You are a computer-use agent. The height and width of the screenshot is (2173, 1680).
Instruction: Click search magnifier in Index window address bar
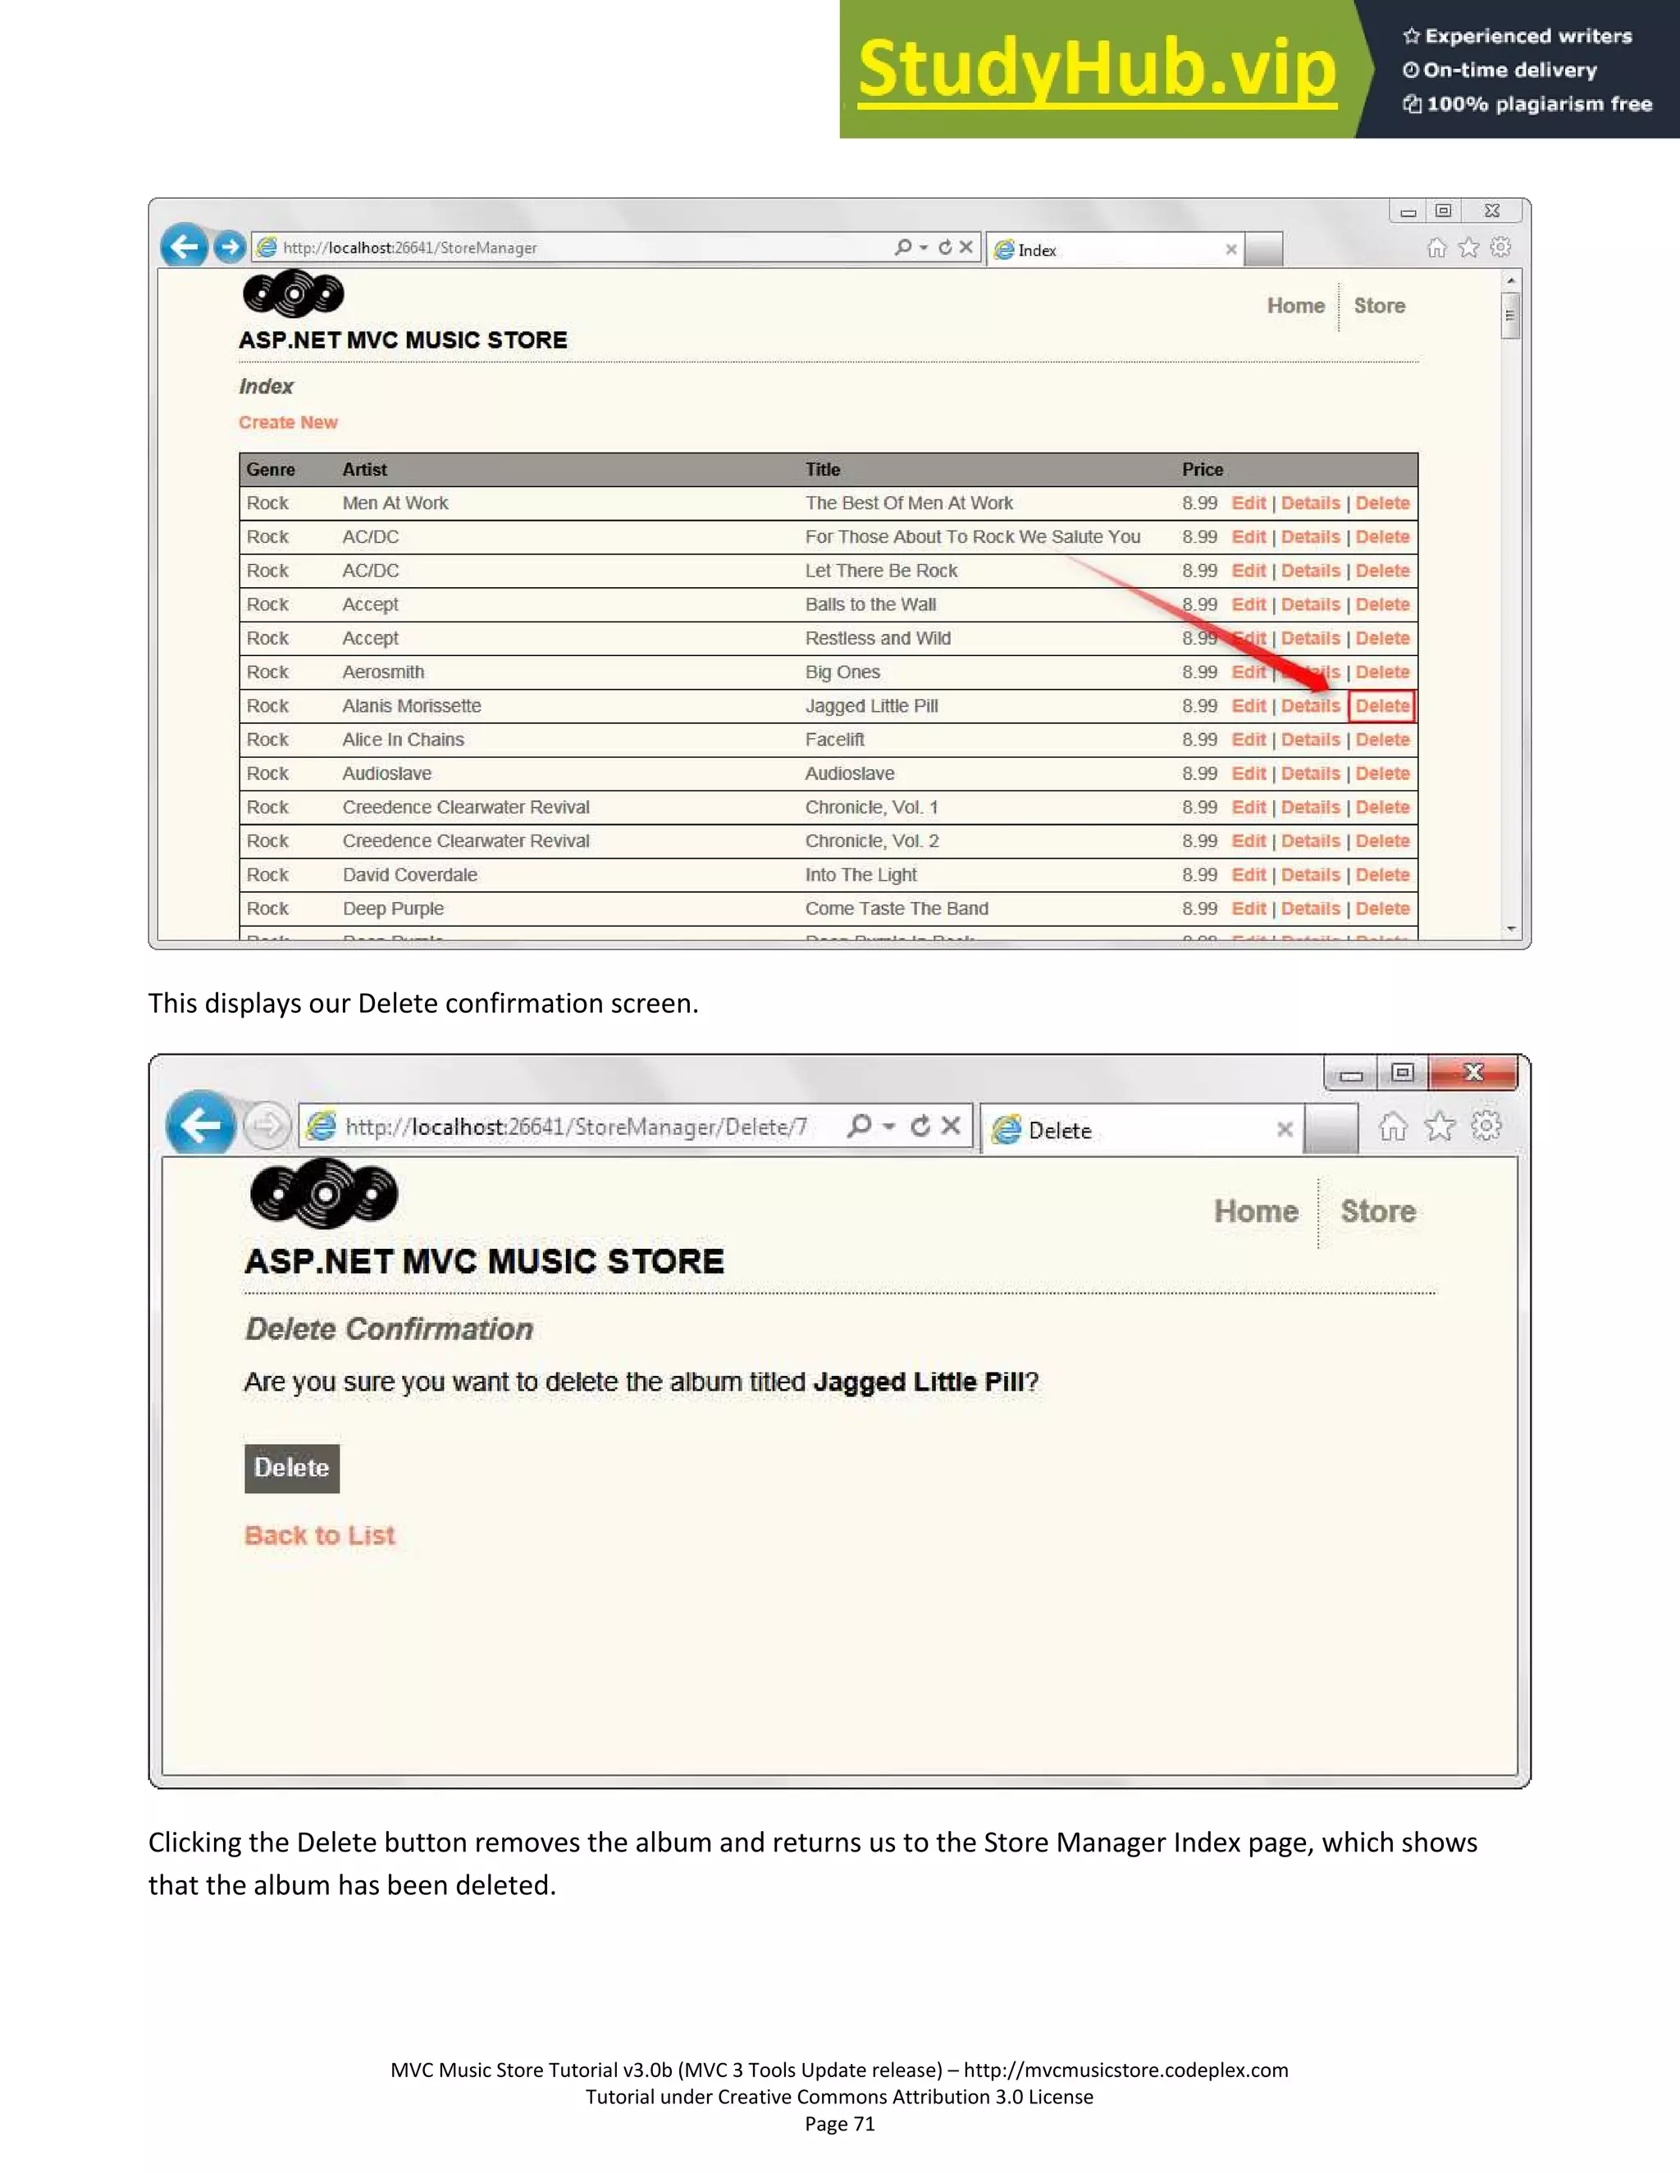tap(902, 247)
